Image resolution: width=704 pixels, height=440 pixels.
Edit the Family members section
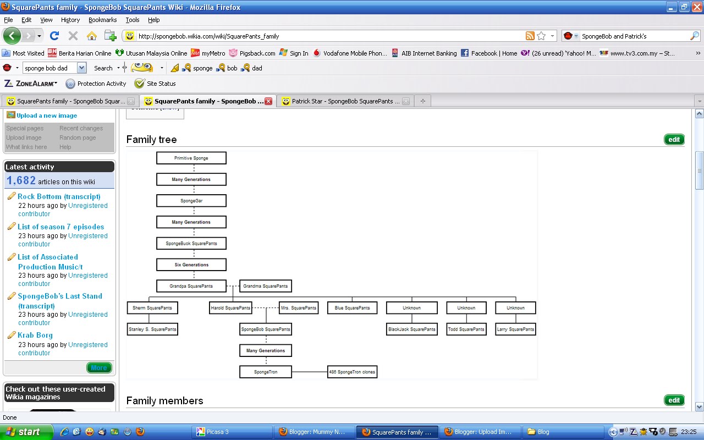pyautogui.click(x=674, y=400)
